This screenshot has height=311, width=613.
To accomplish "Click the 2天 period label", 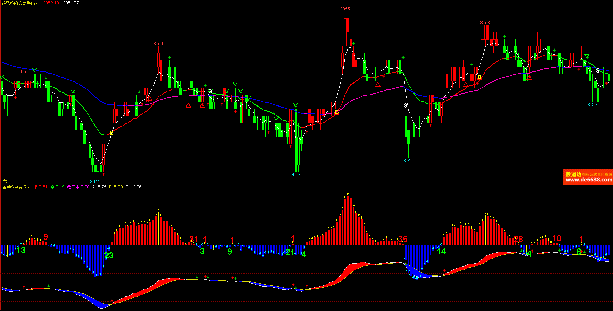I will tap(4, 181).
